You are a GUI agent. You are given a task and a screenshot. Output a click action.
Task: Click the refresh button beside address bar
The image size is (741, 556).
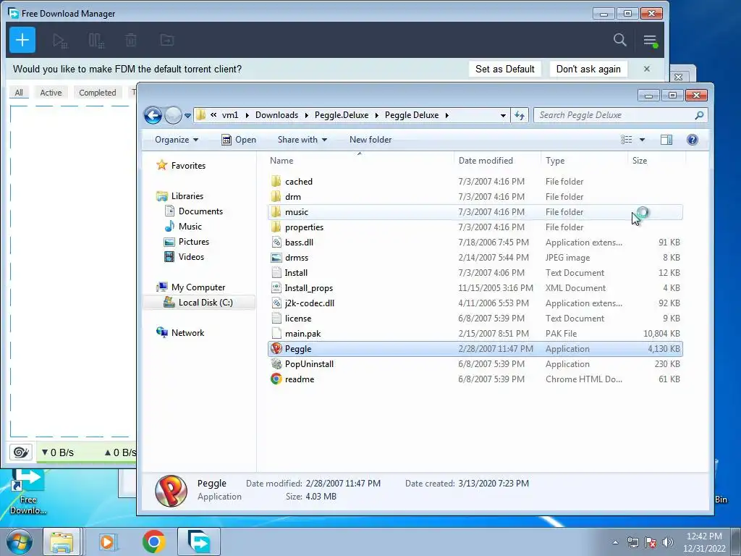pyautogui.click(x=520, y=115)
